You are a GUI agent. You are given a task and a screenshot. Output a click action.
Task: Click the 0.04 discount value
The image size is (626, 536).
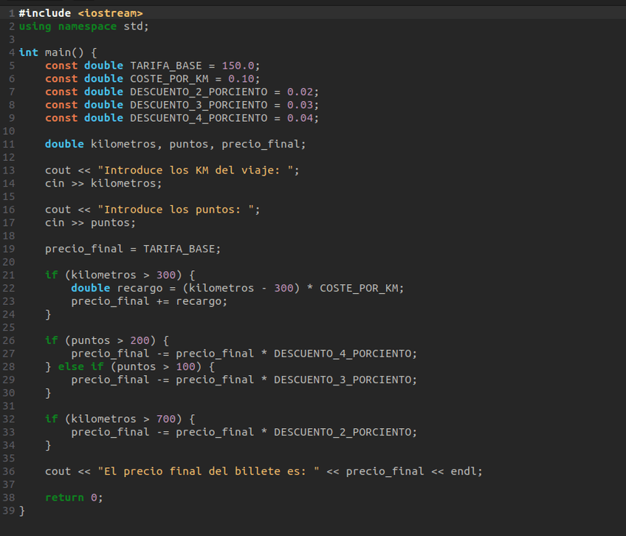[x=300, y=118]
